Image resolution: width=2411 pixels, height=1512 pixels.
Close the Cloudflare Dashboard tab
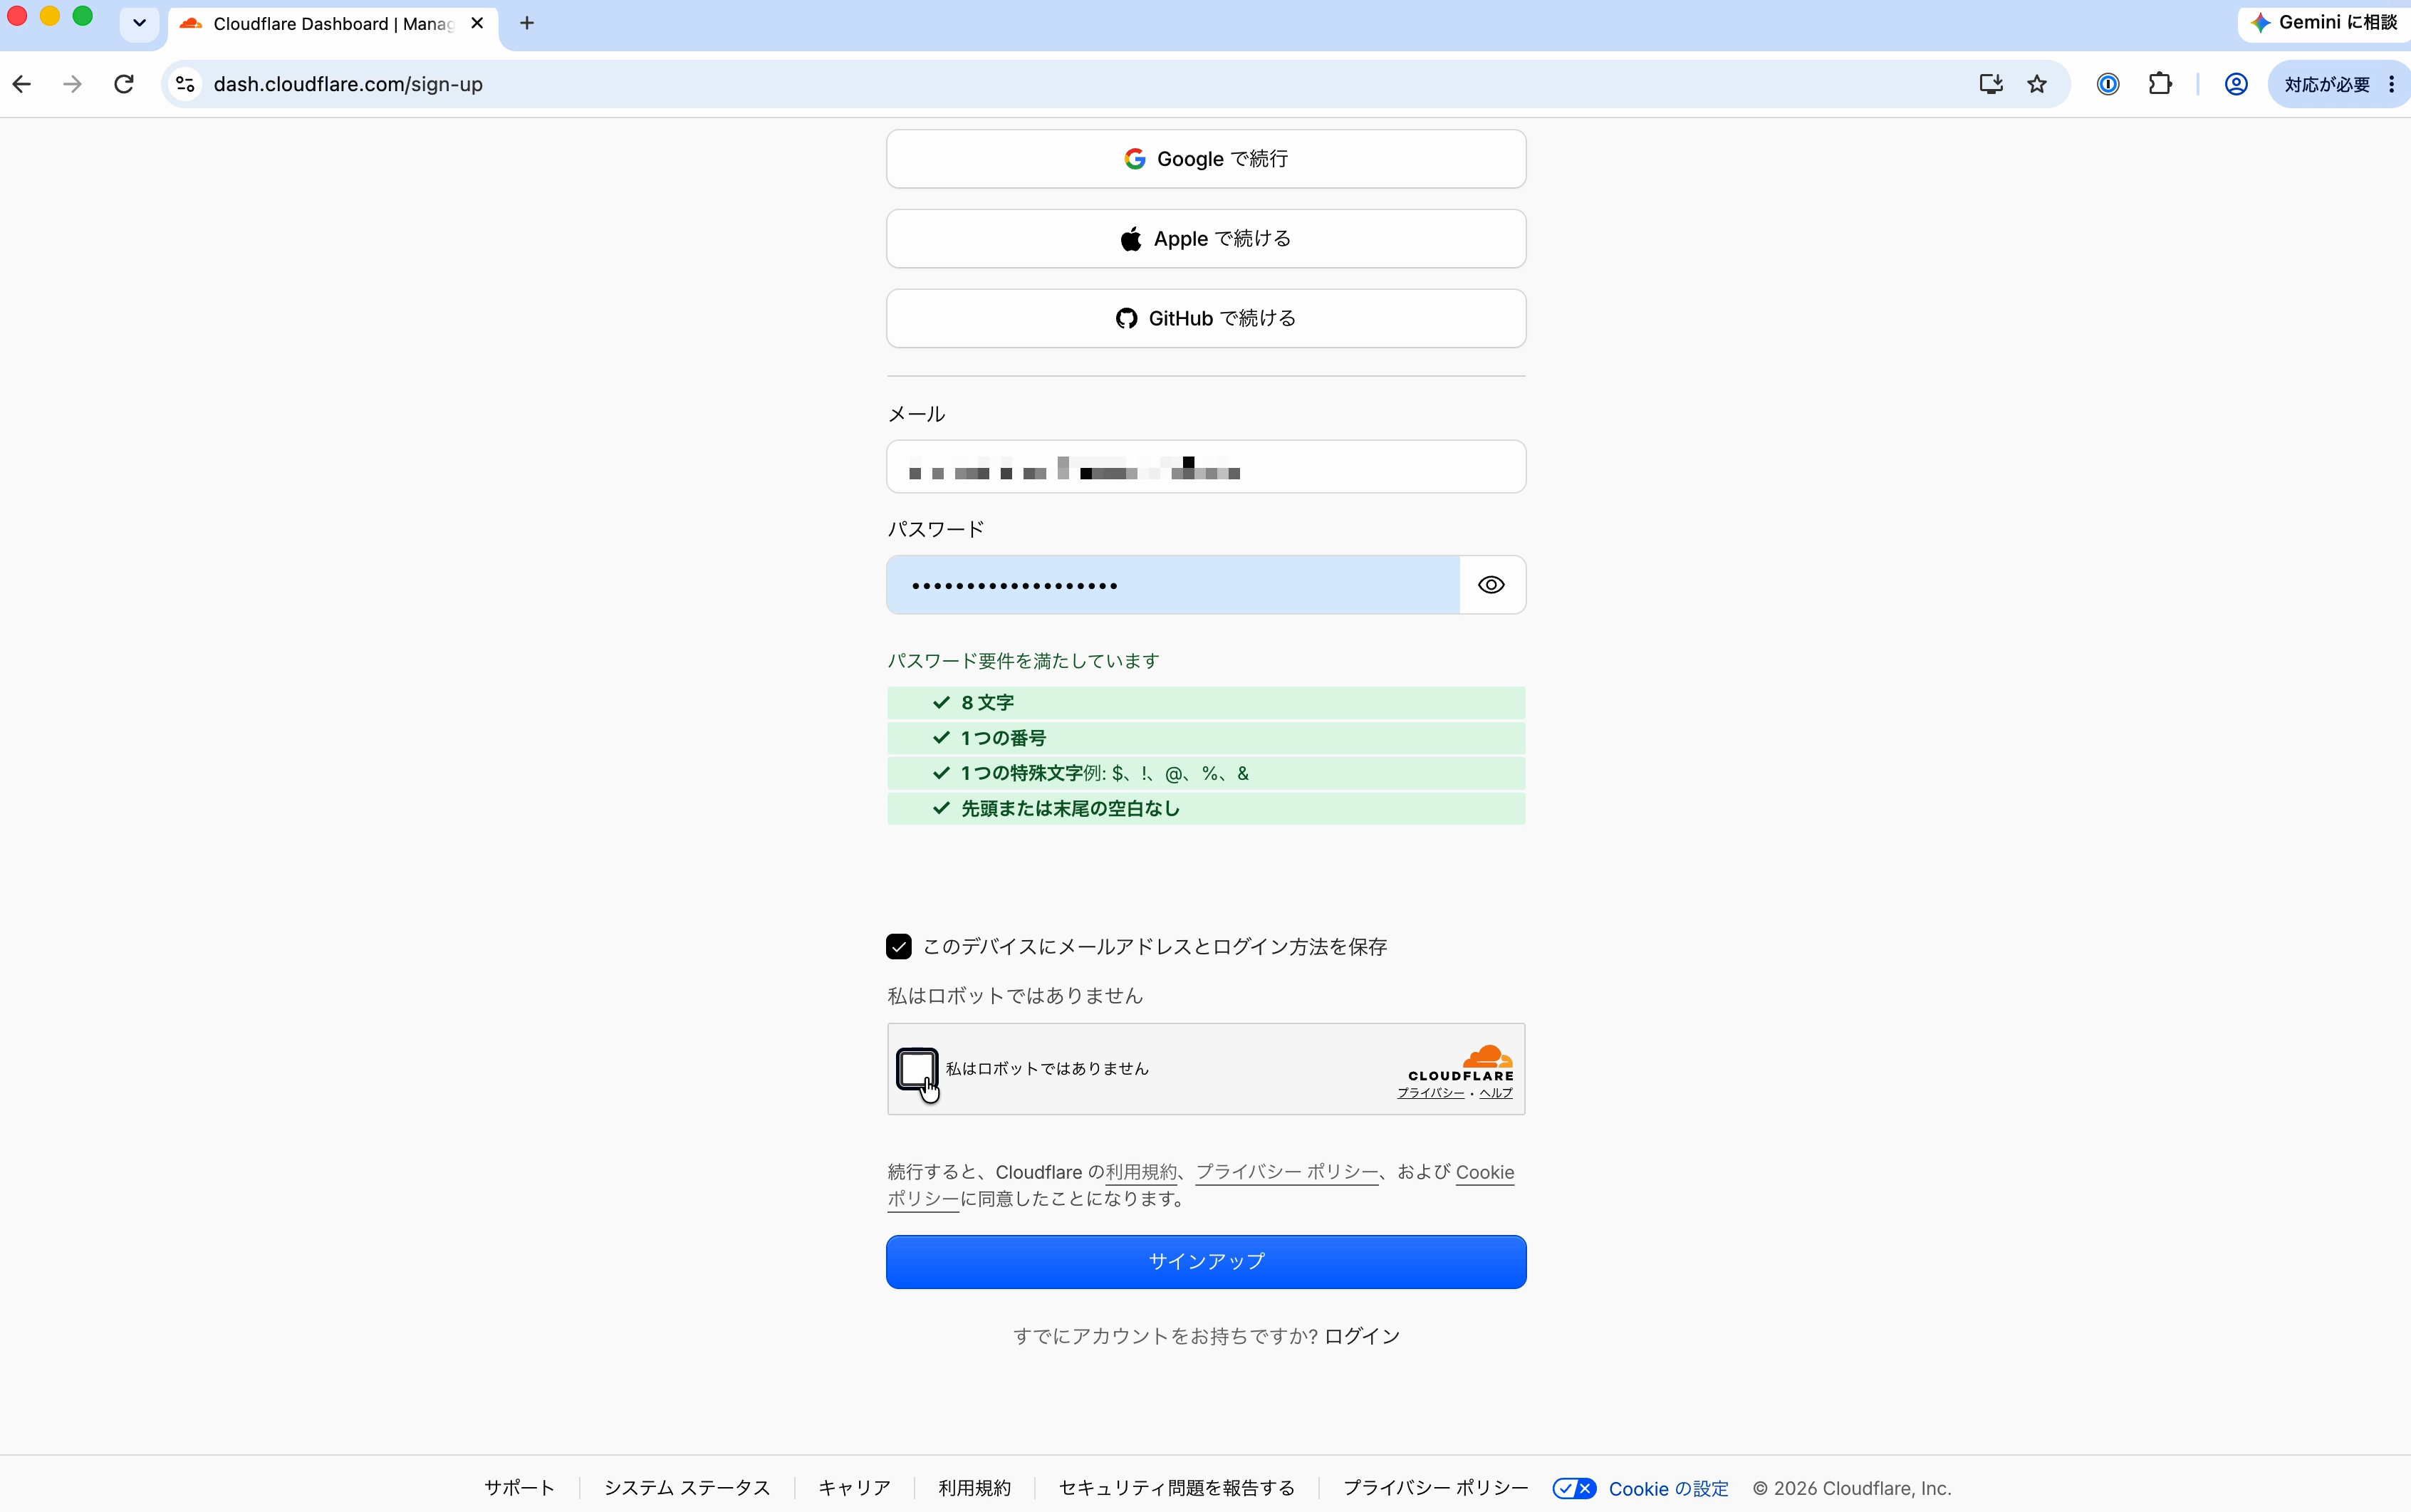click(477, 23)
